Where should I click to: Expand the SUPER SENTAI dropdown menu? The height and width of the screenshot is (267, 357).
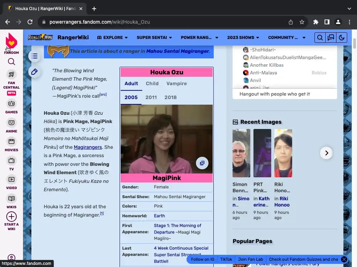click(154, 38)
